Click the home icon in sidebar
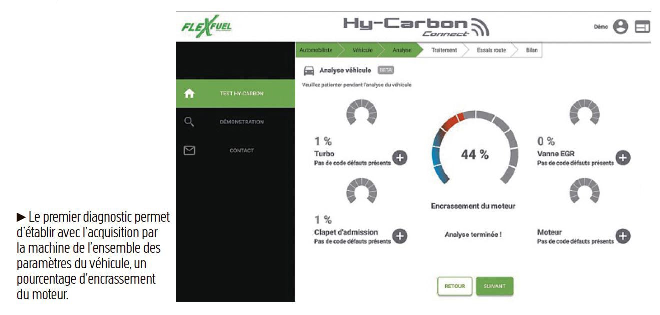The width and height of the screenshot is (660, 315). (x=189, y=93)
